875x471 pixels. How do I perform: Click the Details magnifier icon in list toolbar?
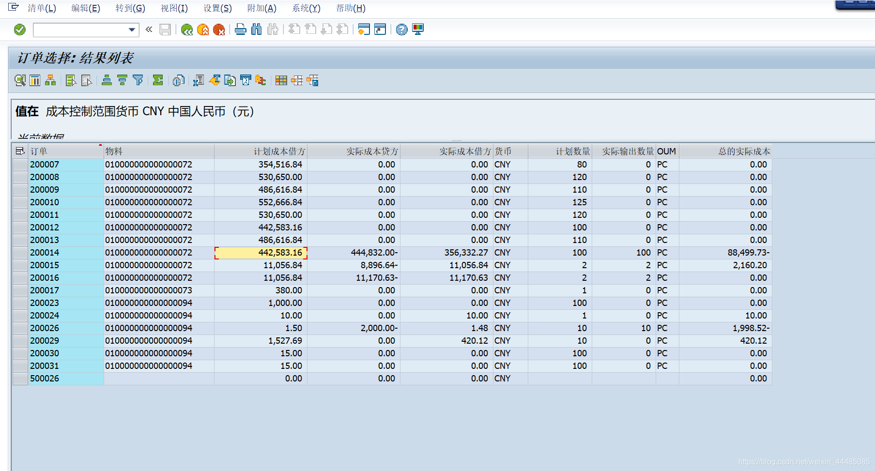(x=20, y=80)
